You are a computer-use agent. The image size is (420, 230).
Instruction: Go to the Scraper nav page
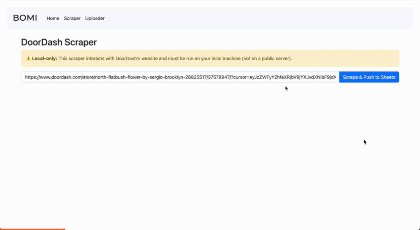pos(72,18)
